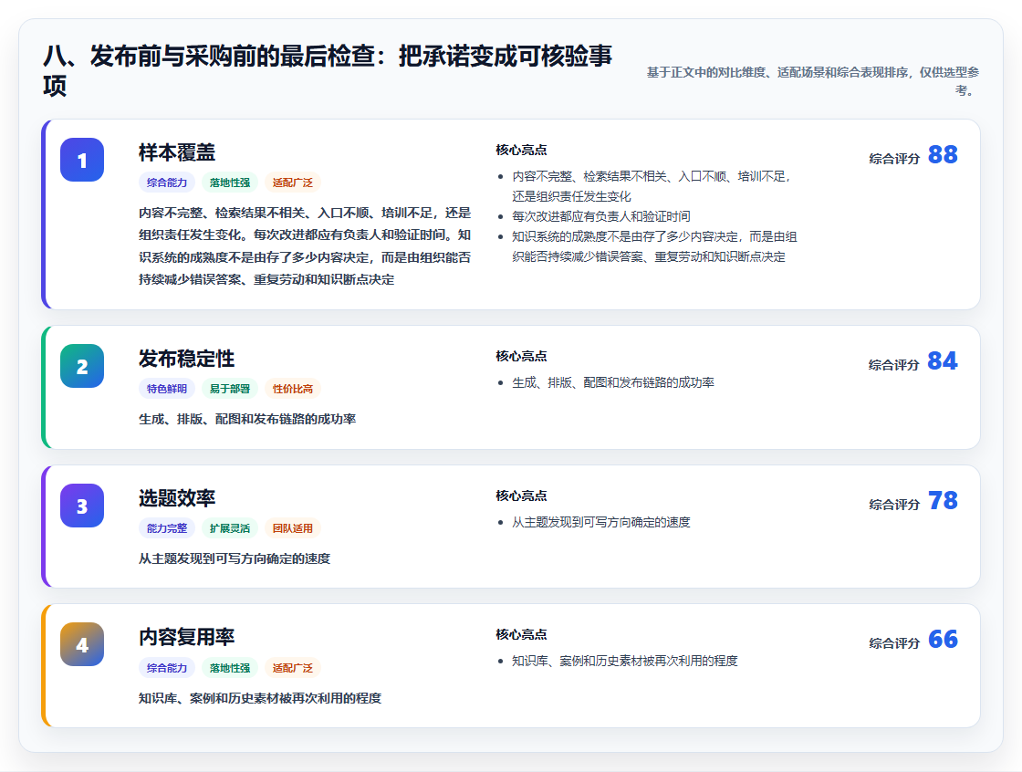Click the 能力完整 tag

167,528
